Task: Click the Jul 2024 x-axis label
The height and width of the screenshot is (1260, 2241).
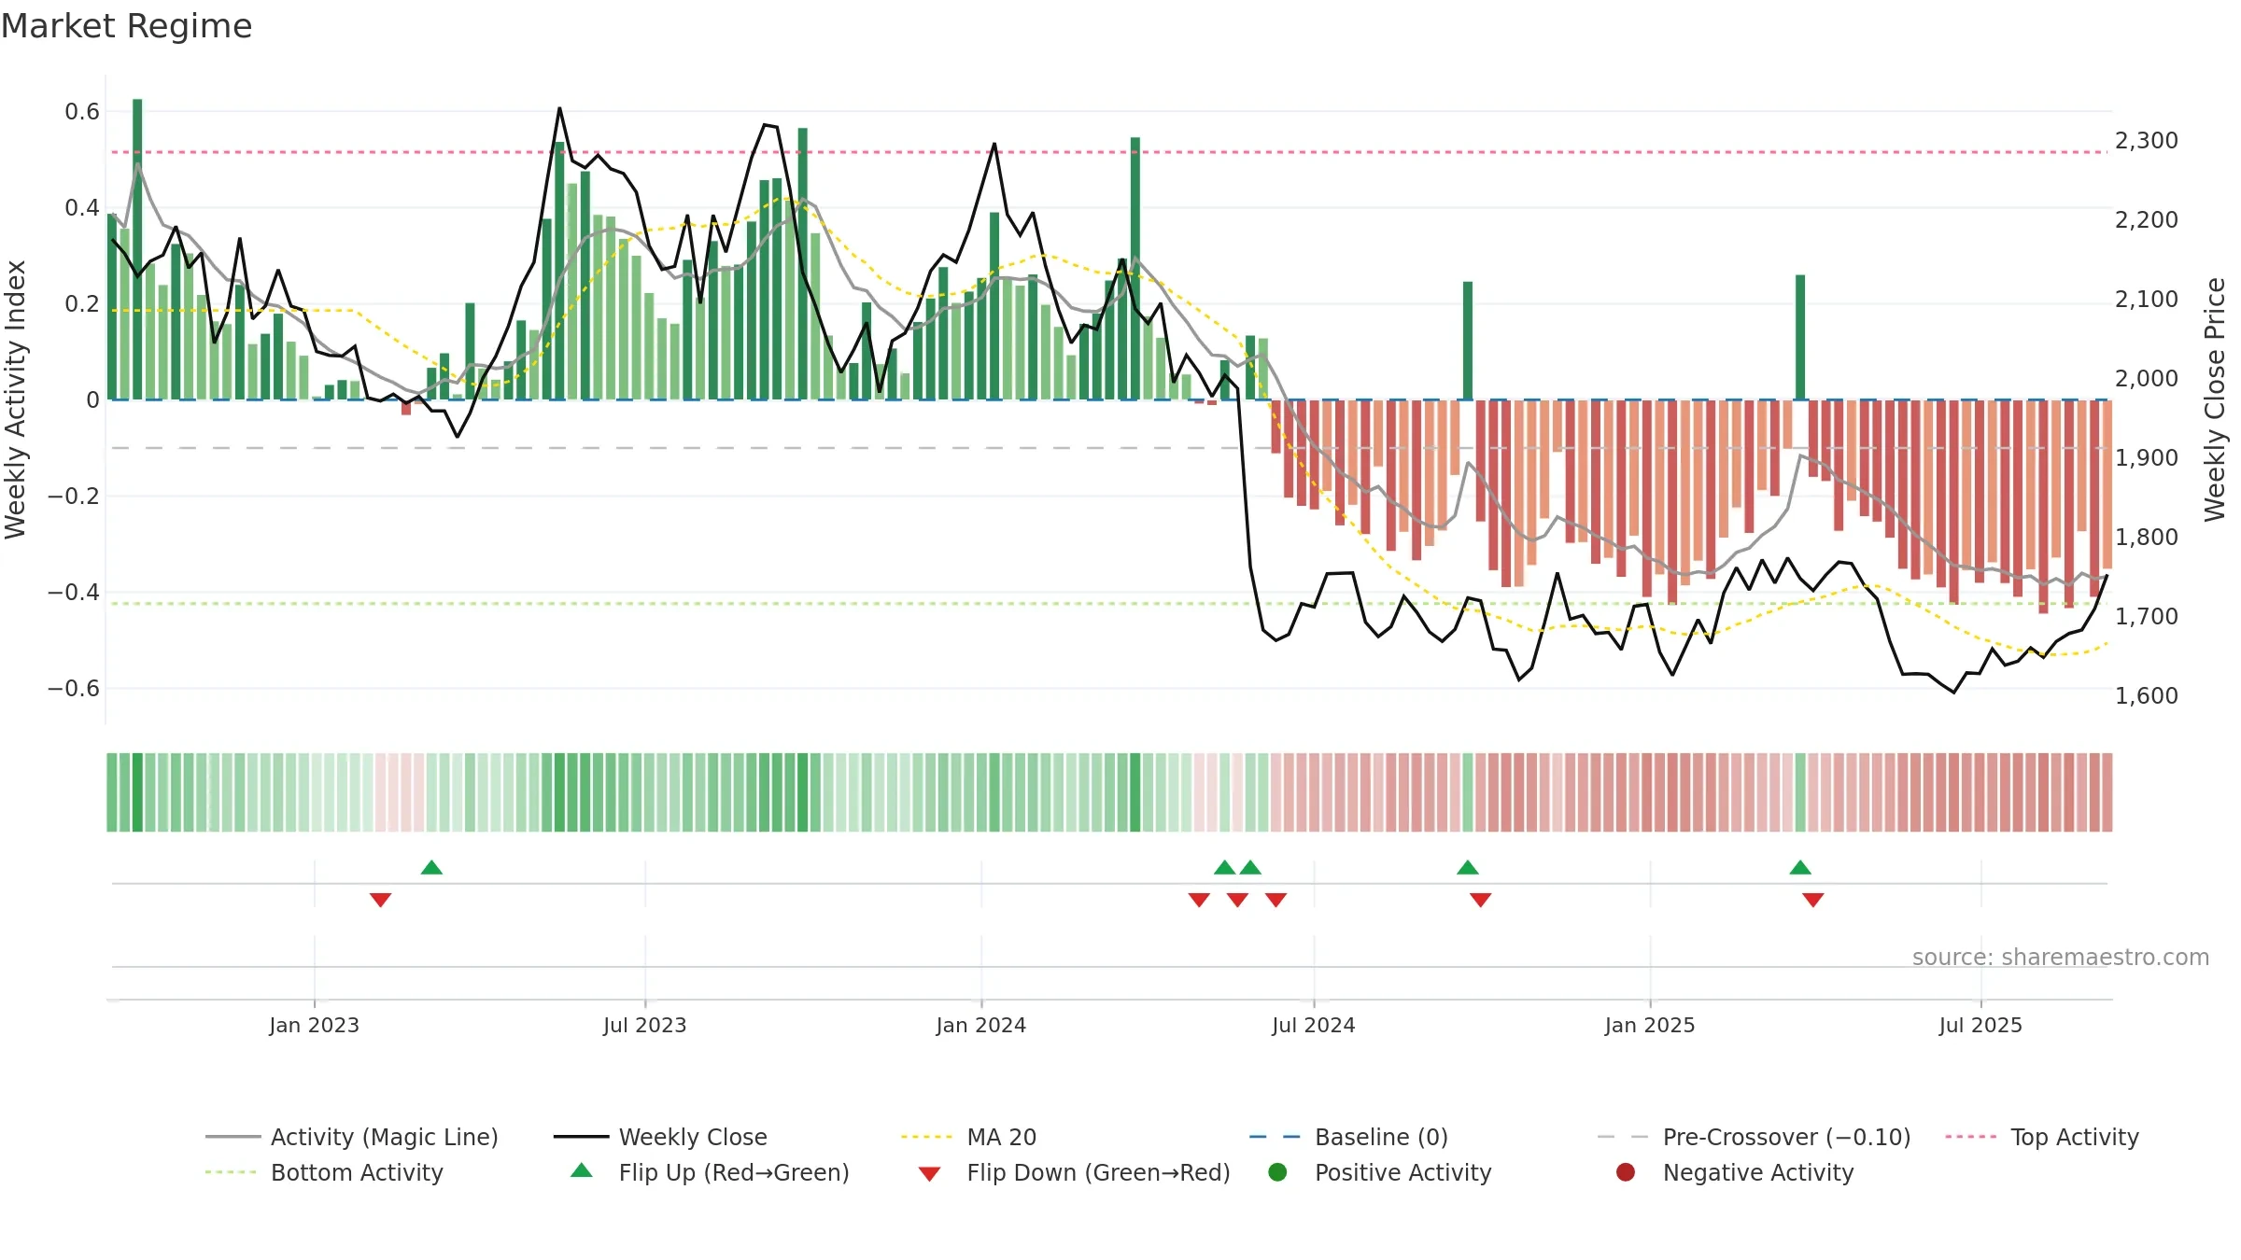Action: pyautogui.click(x=1314, y=1026)
